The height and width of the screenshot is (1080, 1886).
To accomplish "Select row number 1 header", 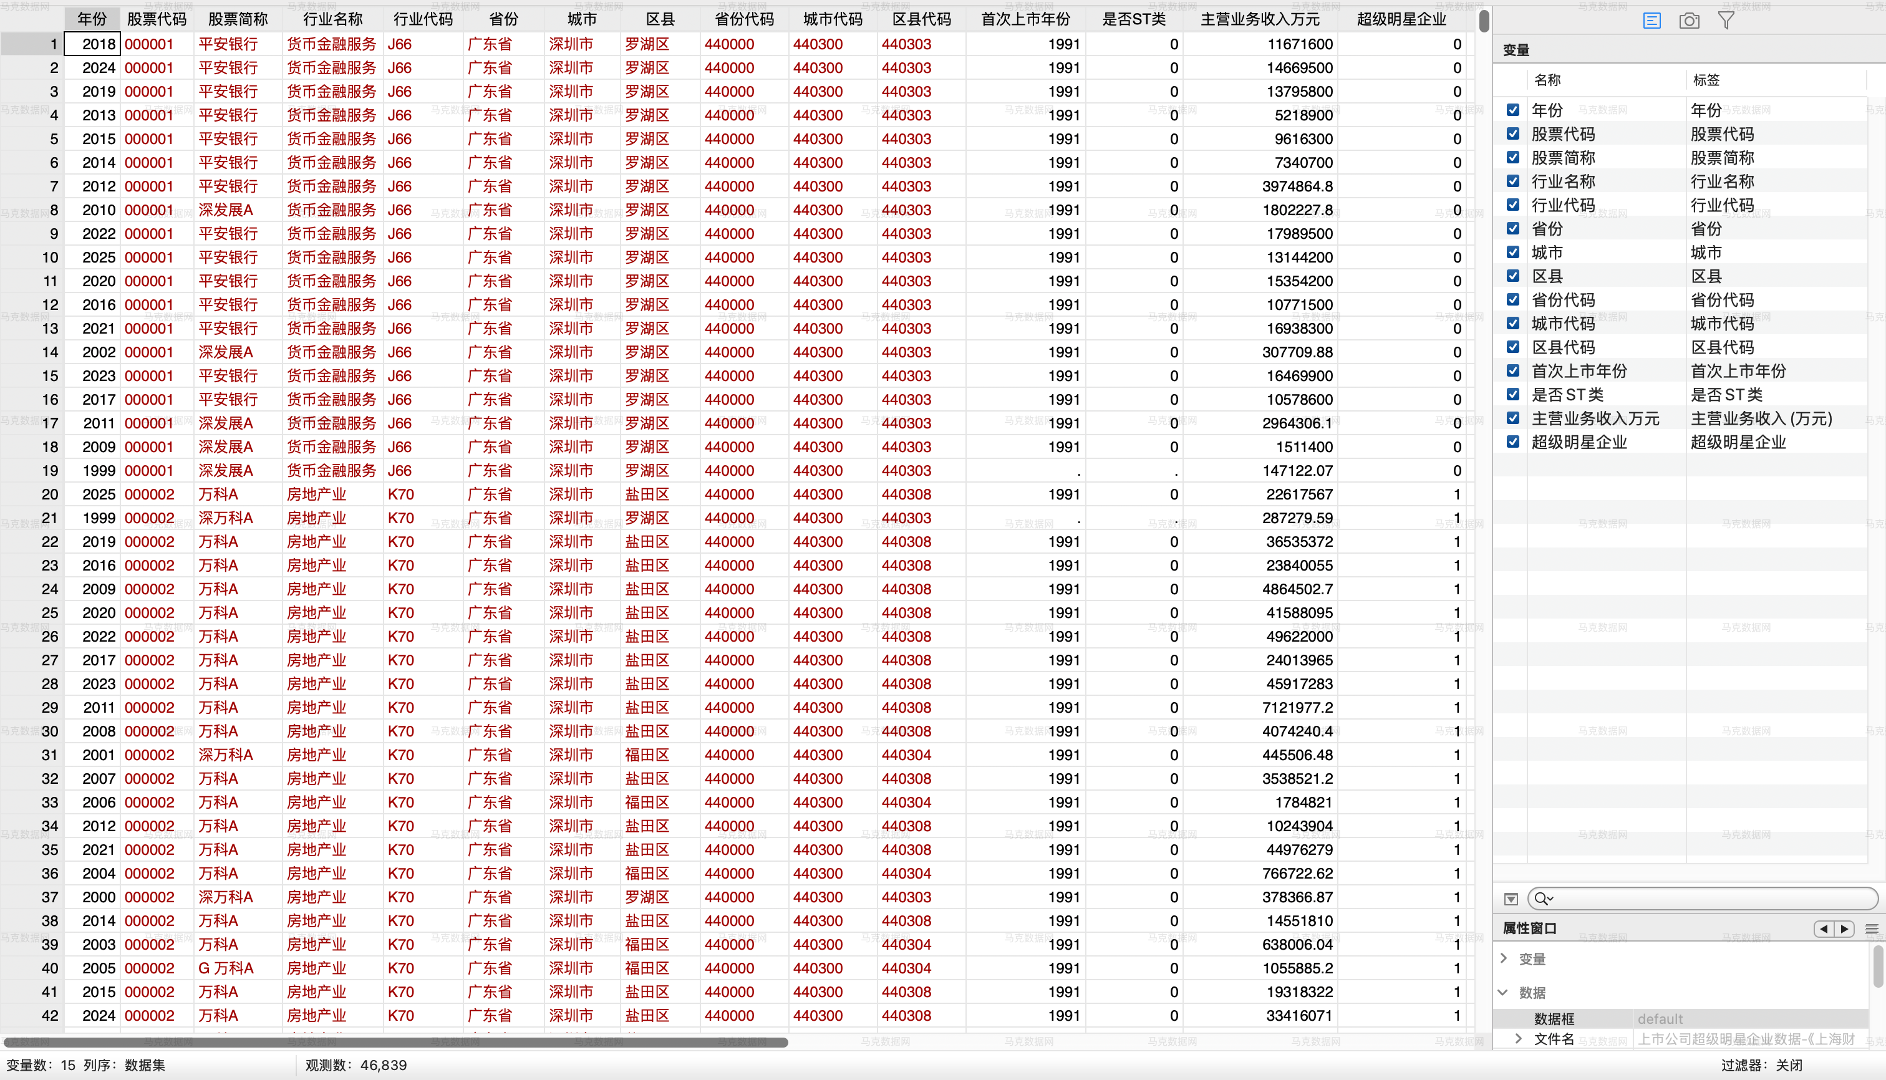I will (32, 44).
